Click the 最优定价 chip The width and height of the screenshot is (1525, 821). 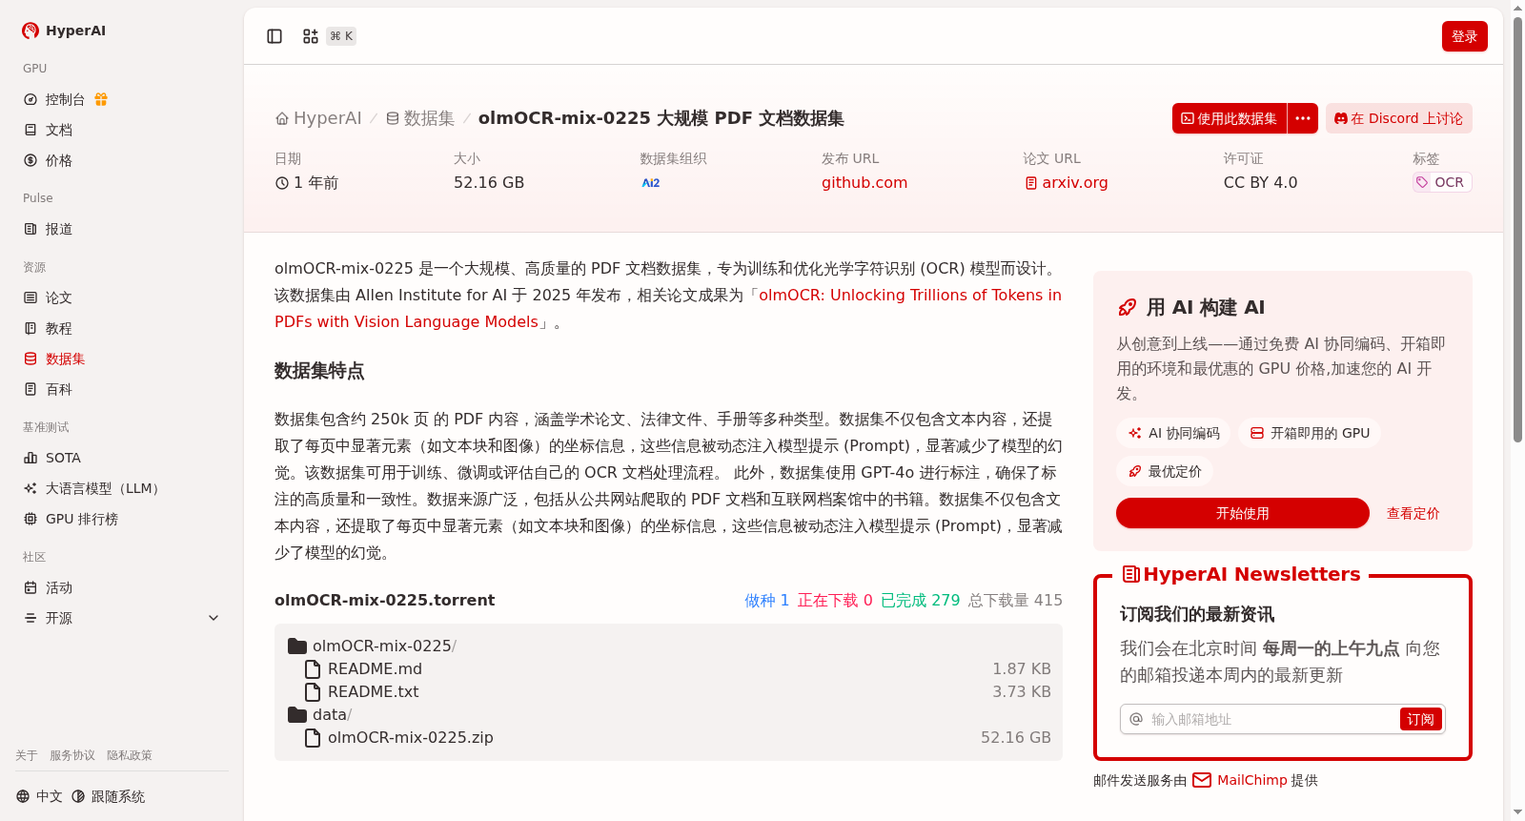1165,471
